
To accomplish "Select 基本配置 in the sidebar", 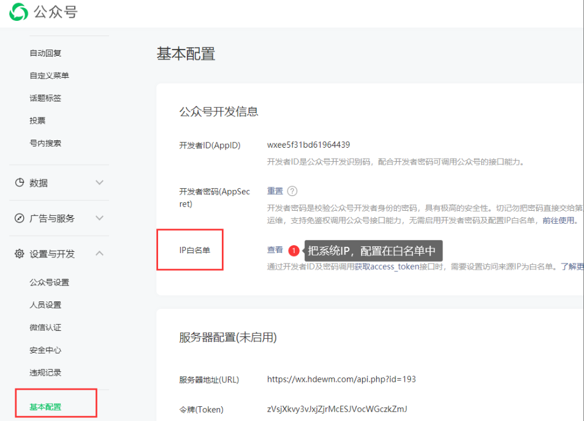I will 45,407.
